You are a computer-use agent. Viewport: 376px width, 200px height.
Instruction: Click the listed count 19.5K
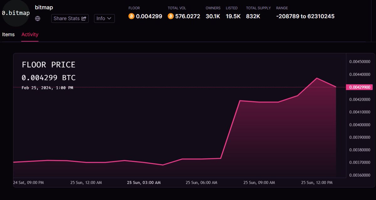(233, 16)
